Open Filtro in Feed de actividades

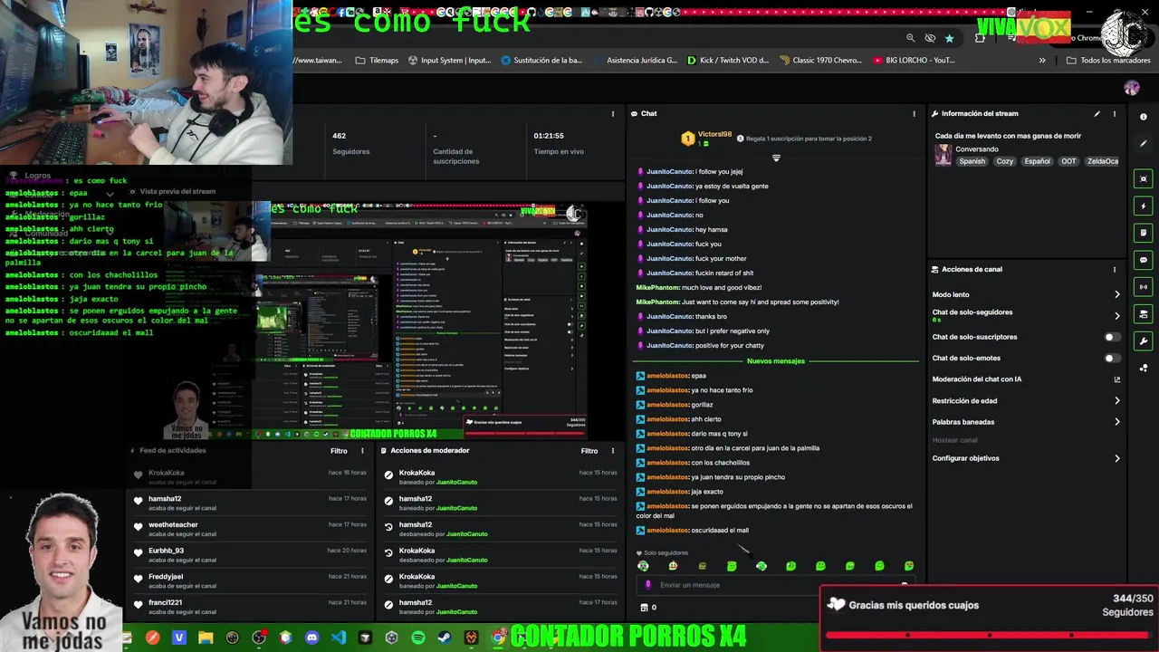point(339,450)
